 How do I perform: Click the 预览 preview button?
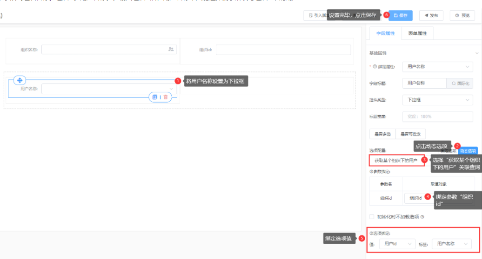[462, 15]
